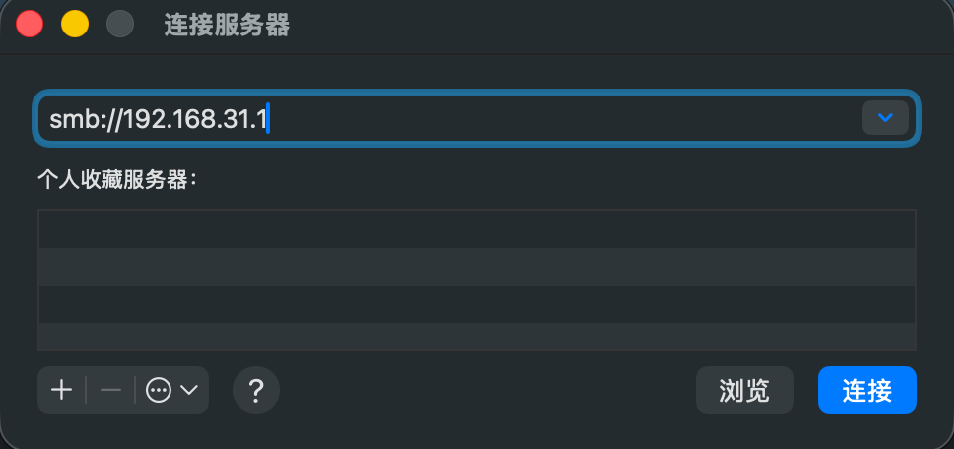Click the 个人收藏服务器 label
The image size is (954, 449).
(118, 180)
